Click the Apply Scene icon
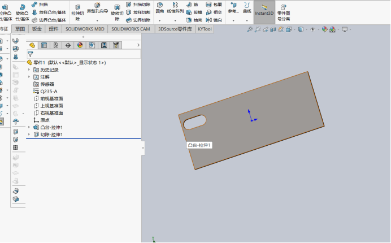Viewport: 391px width, 243px height. [332, 29]
